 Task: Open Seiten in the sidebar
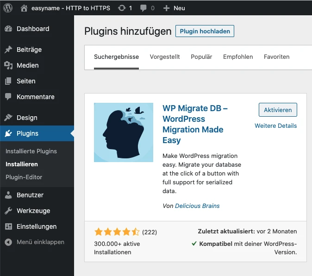[26, 81]
